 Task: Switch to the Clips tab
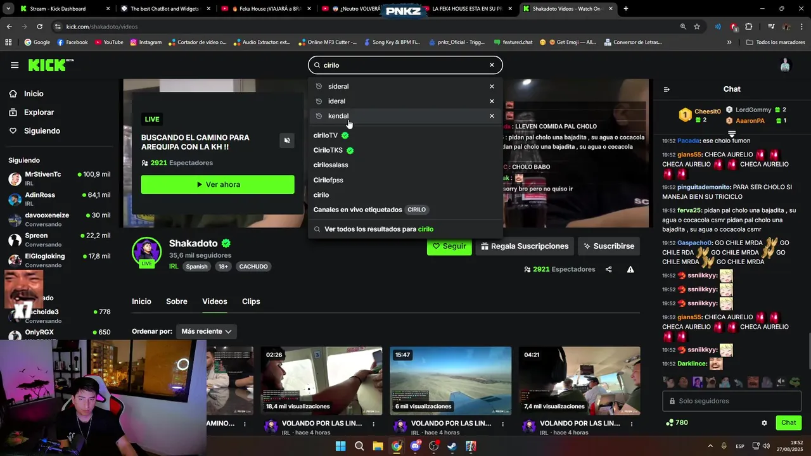tap(251, 301)
